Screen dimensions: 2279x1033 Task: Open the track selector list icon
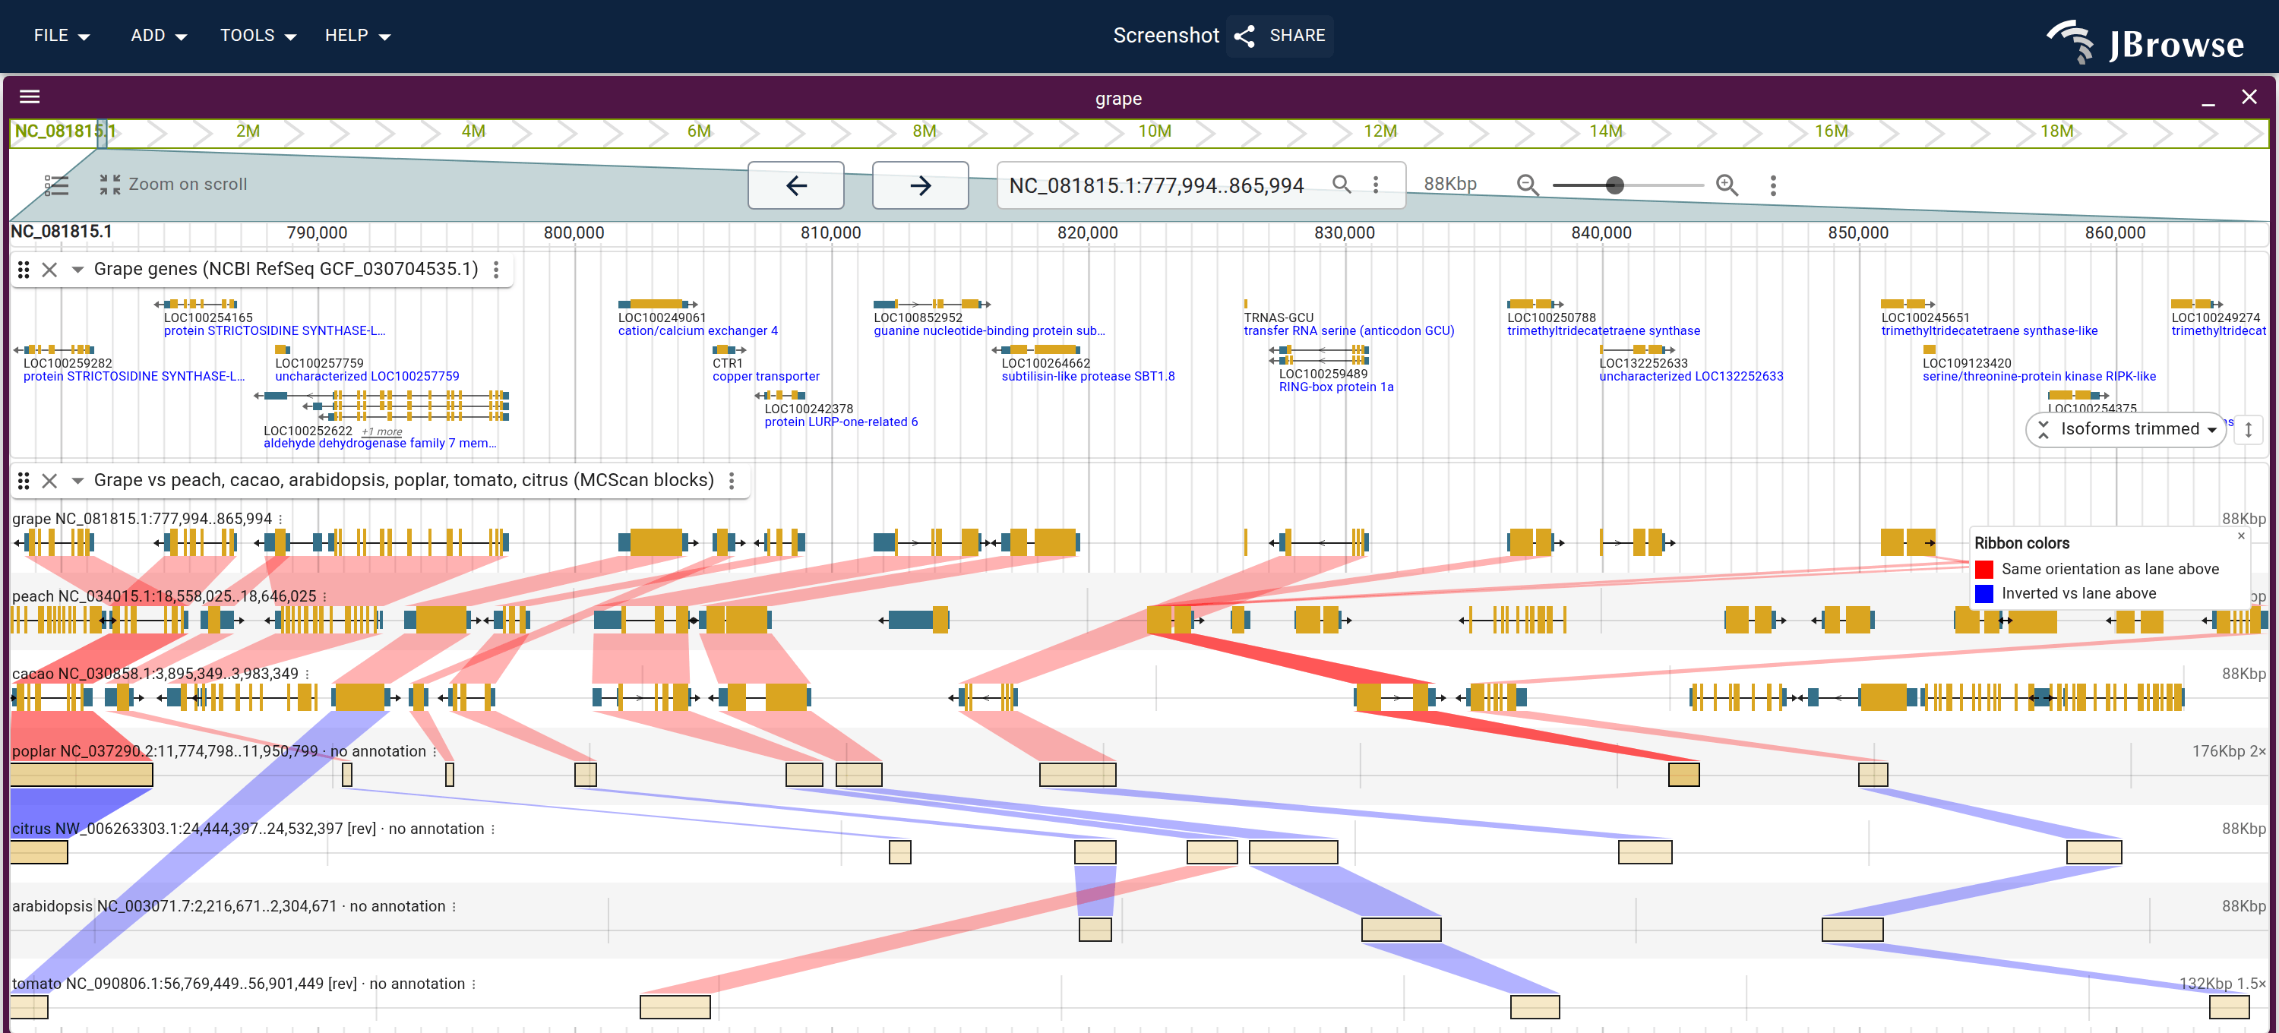[x=55, y=185]
